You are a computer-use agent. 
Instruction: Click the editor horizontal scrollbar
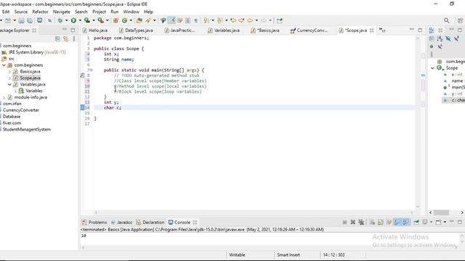tap(254, 212)
